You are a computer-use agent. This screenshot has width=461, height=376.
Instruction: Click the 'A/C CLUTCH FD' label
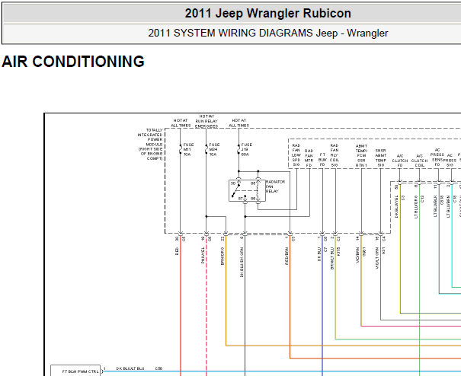point(400,161)
